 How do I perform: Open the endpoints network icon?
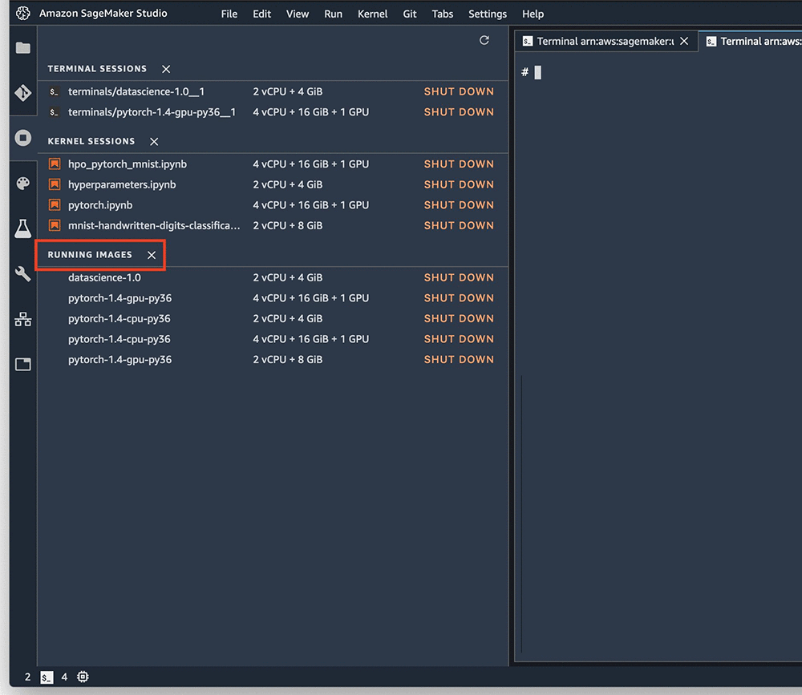23,319
